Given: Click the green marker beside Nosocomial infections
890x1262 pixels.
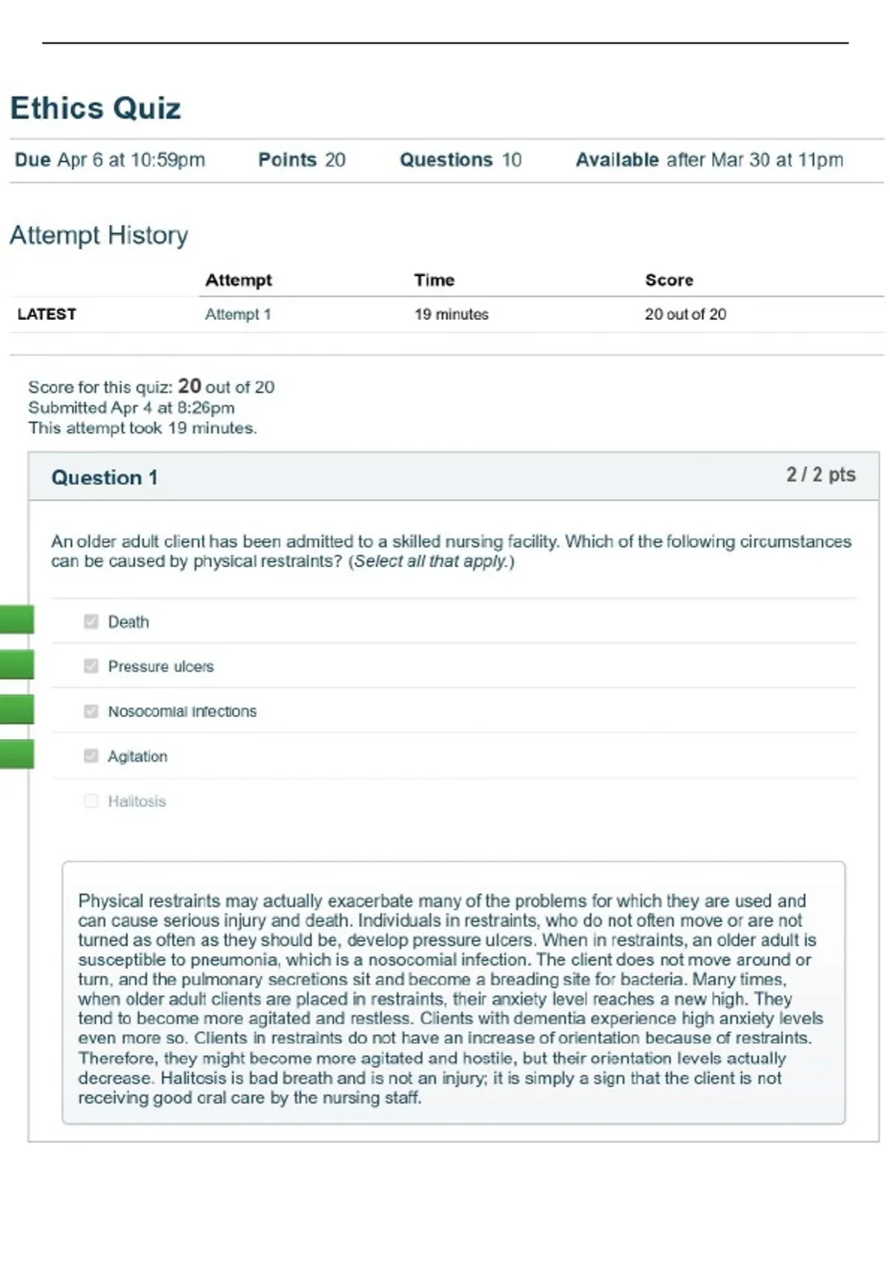Looking at the screenshot, I should [16, 710].
